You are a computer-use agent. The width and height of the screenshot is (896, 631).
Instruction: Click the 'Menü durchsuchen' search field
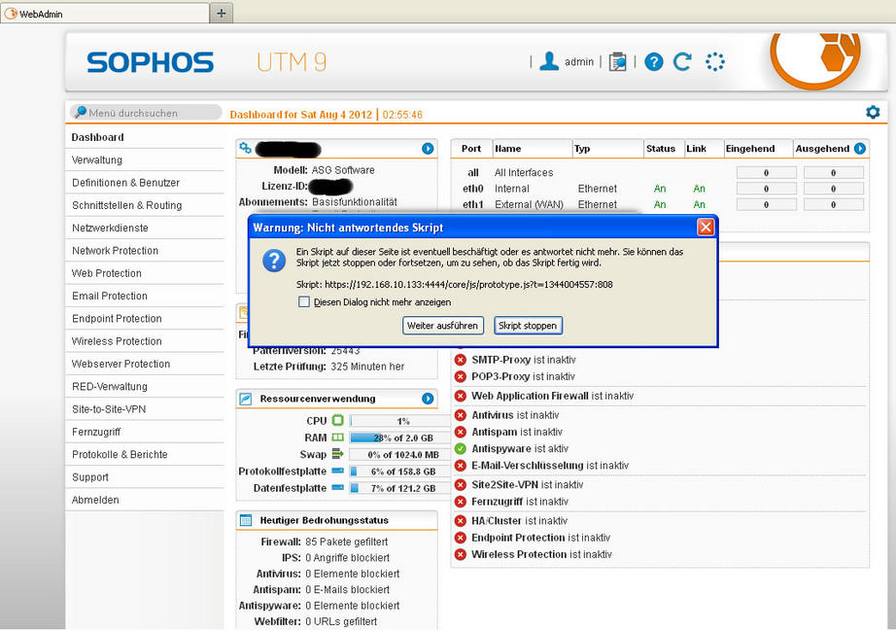click(147, 113)
